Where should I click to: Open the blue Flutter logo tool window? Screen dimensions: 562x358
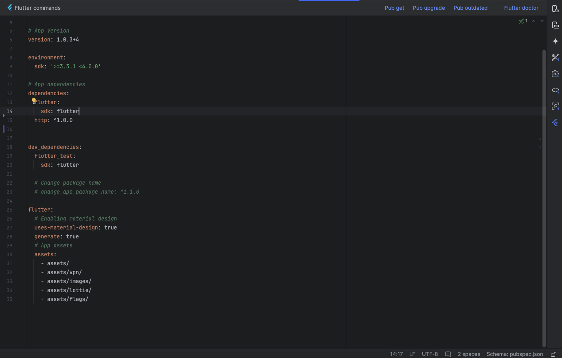pos(555,122)
